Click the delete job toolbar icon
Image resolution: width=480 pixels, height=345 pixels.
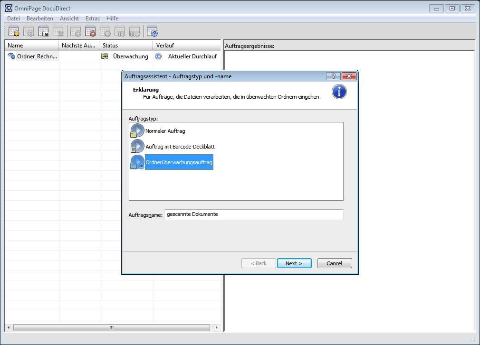[x=58, y=31]
